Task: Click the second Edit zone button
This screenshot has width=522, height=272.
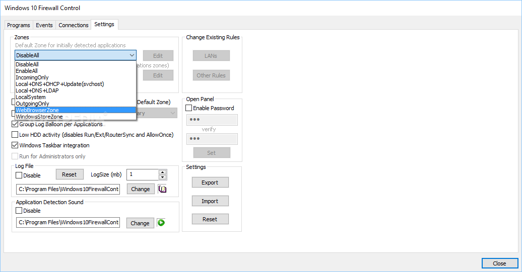Action: click(x=158, y=75)
